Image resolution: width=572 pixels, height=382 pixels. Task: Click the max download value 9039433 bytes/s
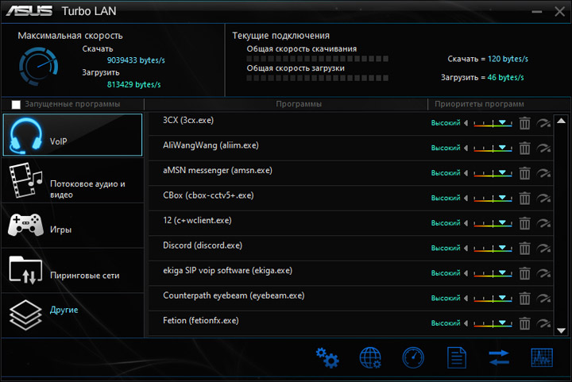136,60
